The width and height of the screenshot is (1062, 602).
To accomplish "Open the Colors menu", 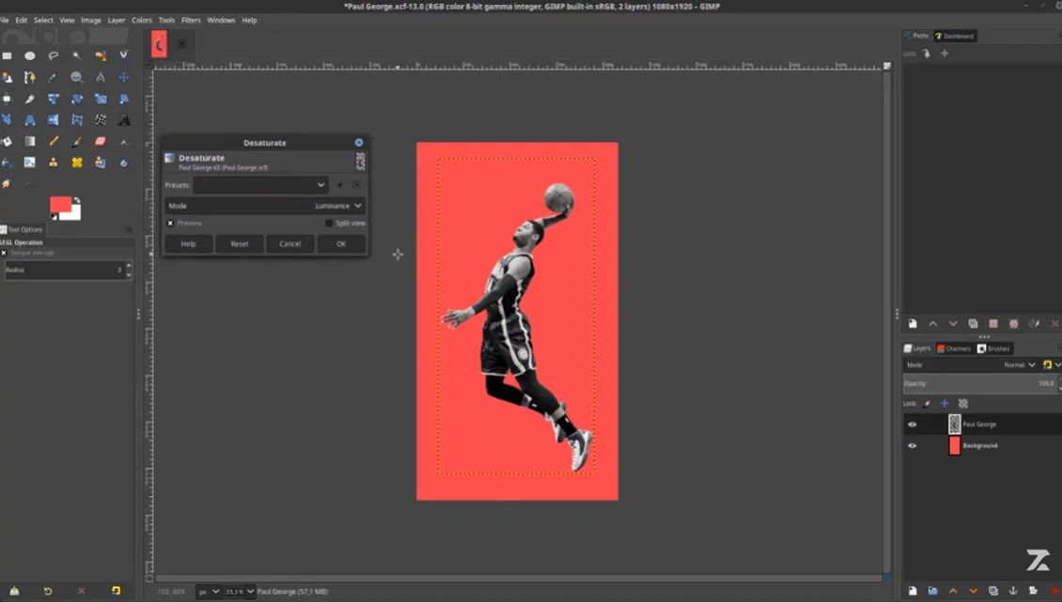I will coord(142,21).
